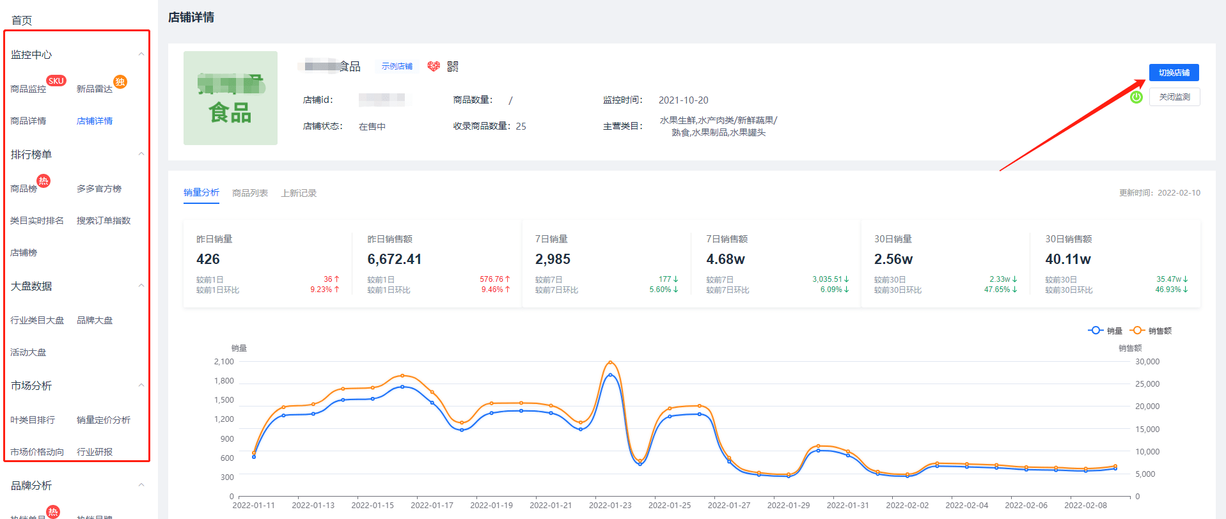Open the QR code icon beside shop name
Image resolution: width=1226 pixels, height=519 pixels.
click(453, 66)
